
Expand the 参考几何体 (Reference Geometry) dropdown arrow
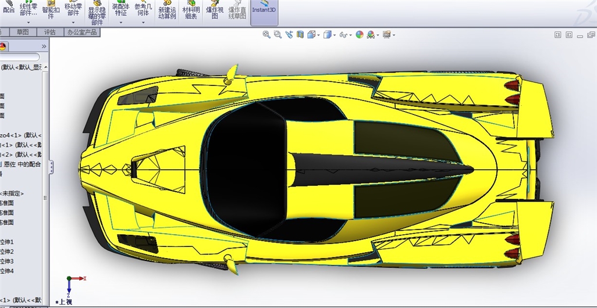pyautogui.click(x=142, y=23)
